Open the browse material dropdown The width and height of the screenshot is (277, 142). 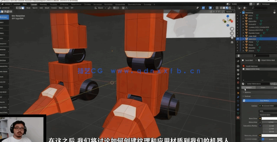243,84
